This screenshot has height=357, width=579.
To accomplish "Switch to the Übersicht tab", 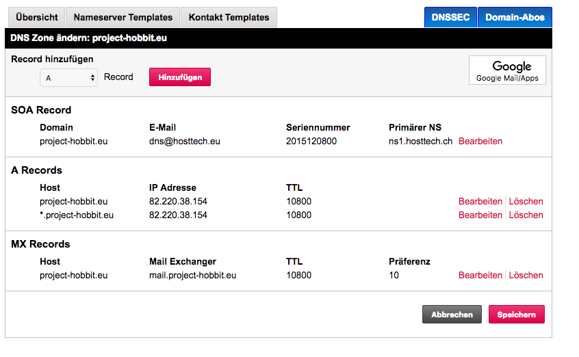I will pyautogui.click(x=36, y=17).
